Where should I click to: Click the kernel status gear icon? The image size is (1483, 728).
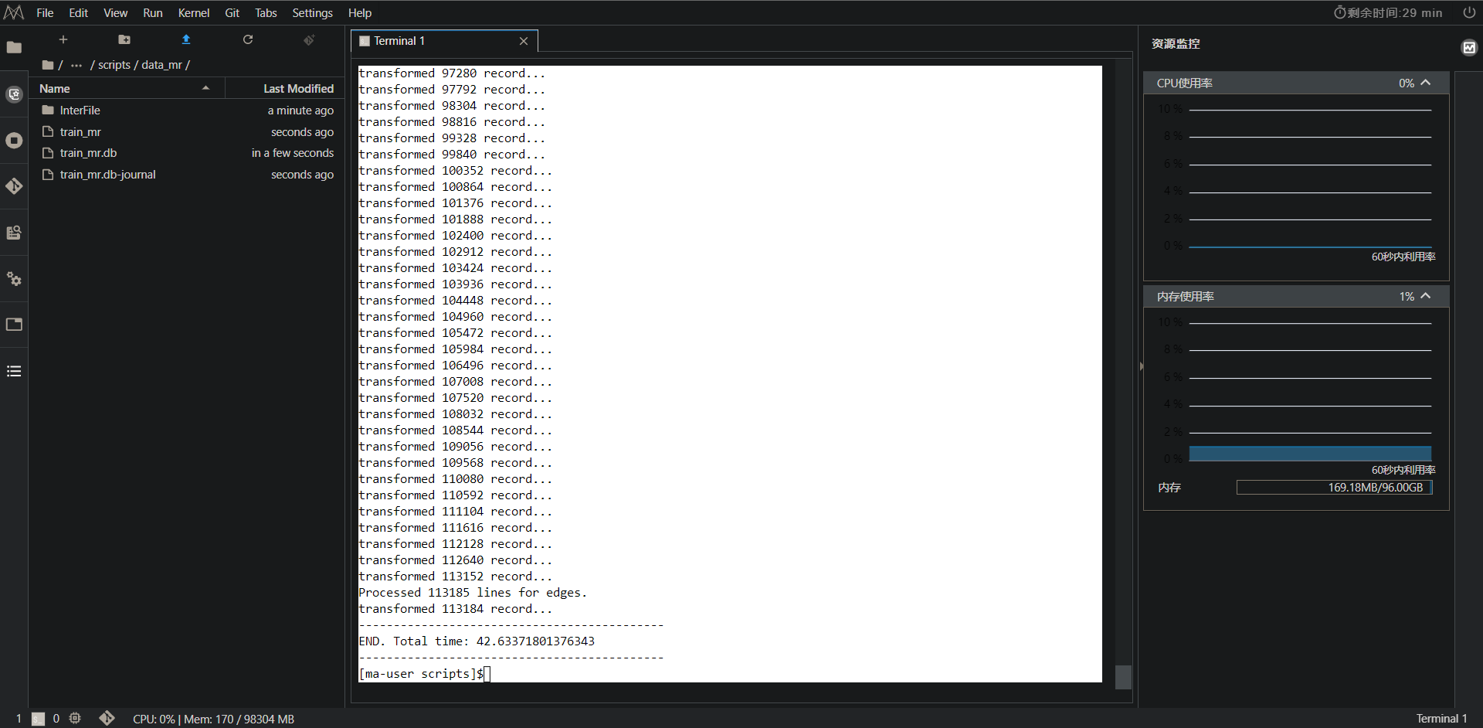[75, 719]
